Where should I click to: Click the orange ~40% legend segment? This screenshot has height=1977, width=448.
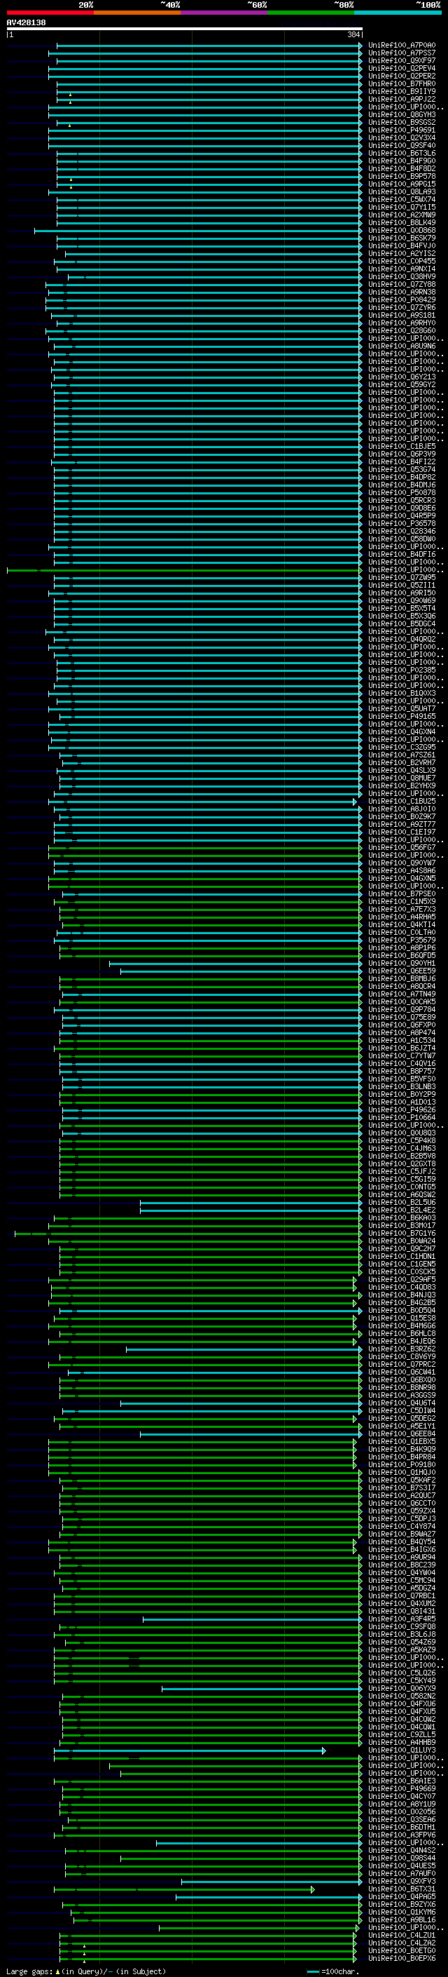(x=137, y=13)
